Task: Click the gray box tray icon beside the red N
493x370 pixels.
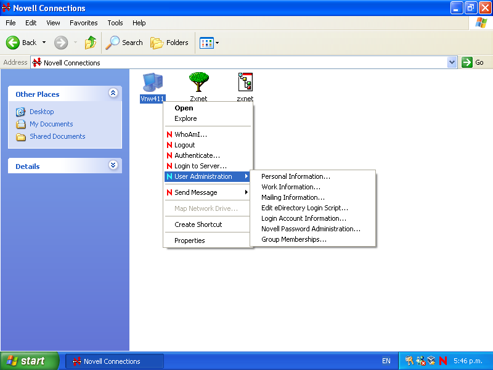Action: tap(431, 361)
